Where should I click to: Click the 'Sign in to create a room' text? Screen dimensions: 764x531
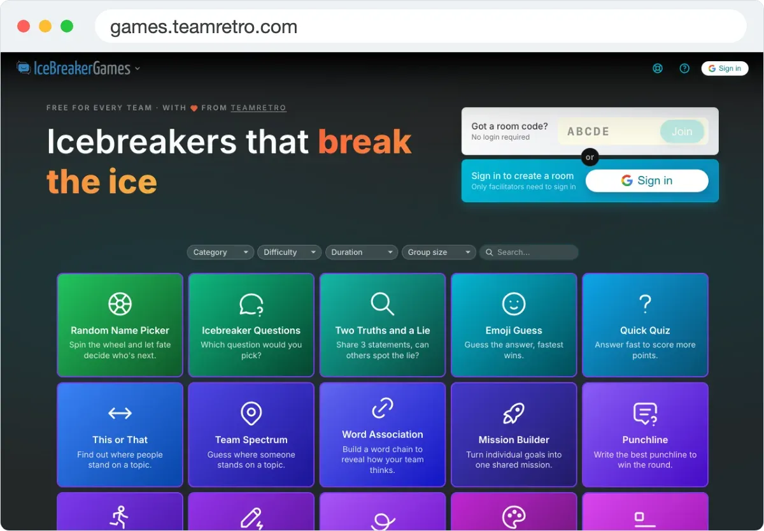pos(523,176)
